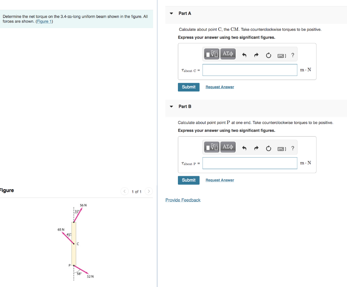Open the Greek symbols palette in Part B
Image resolution: width=347 pixels, height=287 pixels.
coord(227,147)
